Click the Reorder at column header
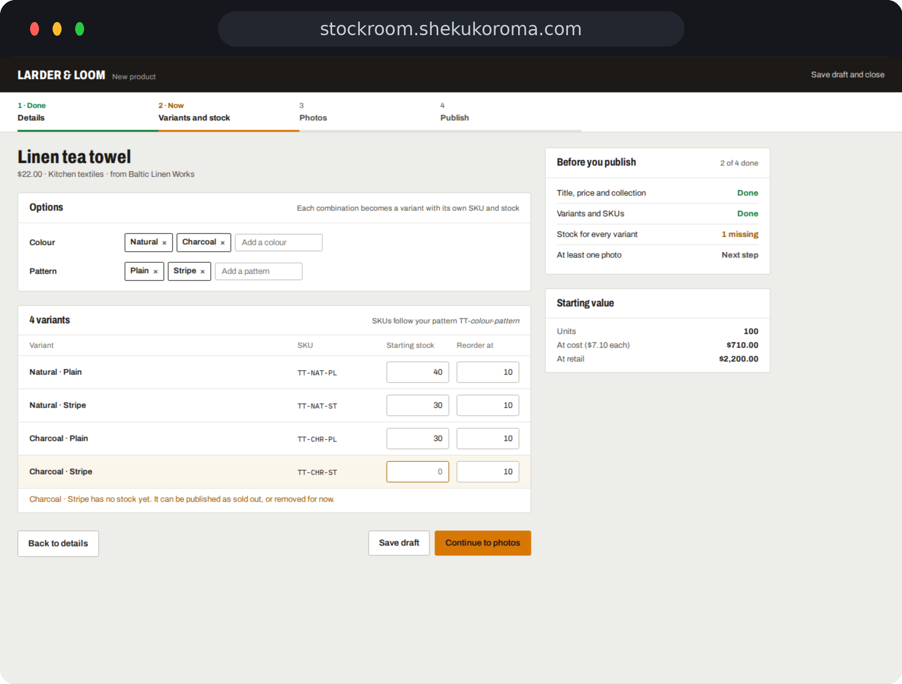This screenshot has height=684, width=902. point(475,346)
